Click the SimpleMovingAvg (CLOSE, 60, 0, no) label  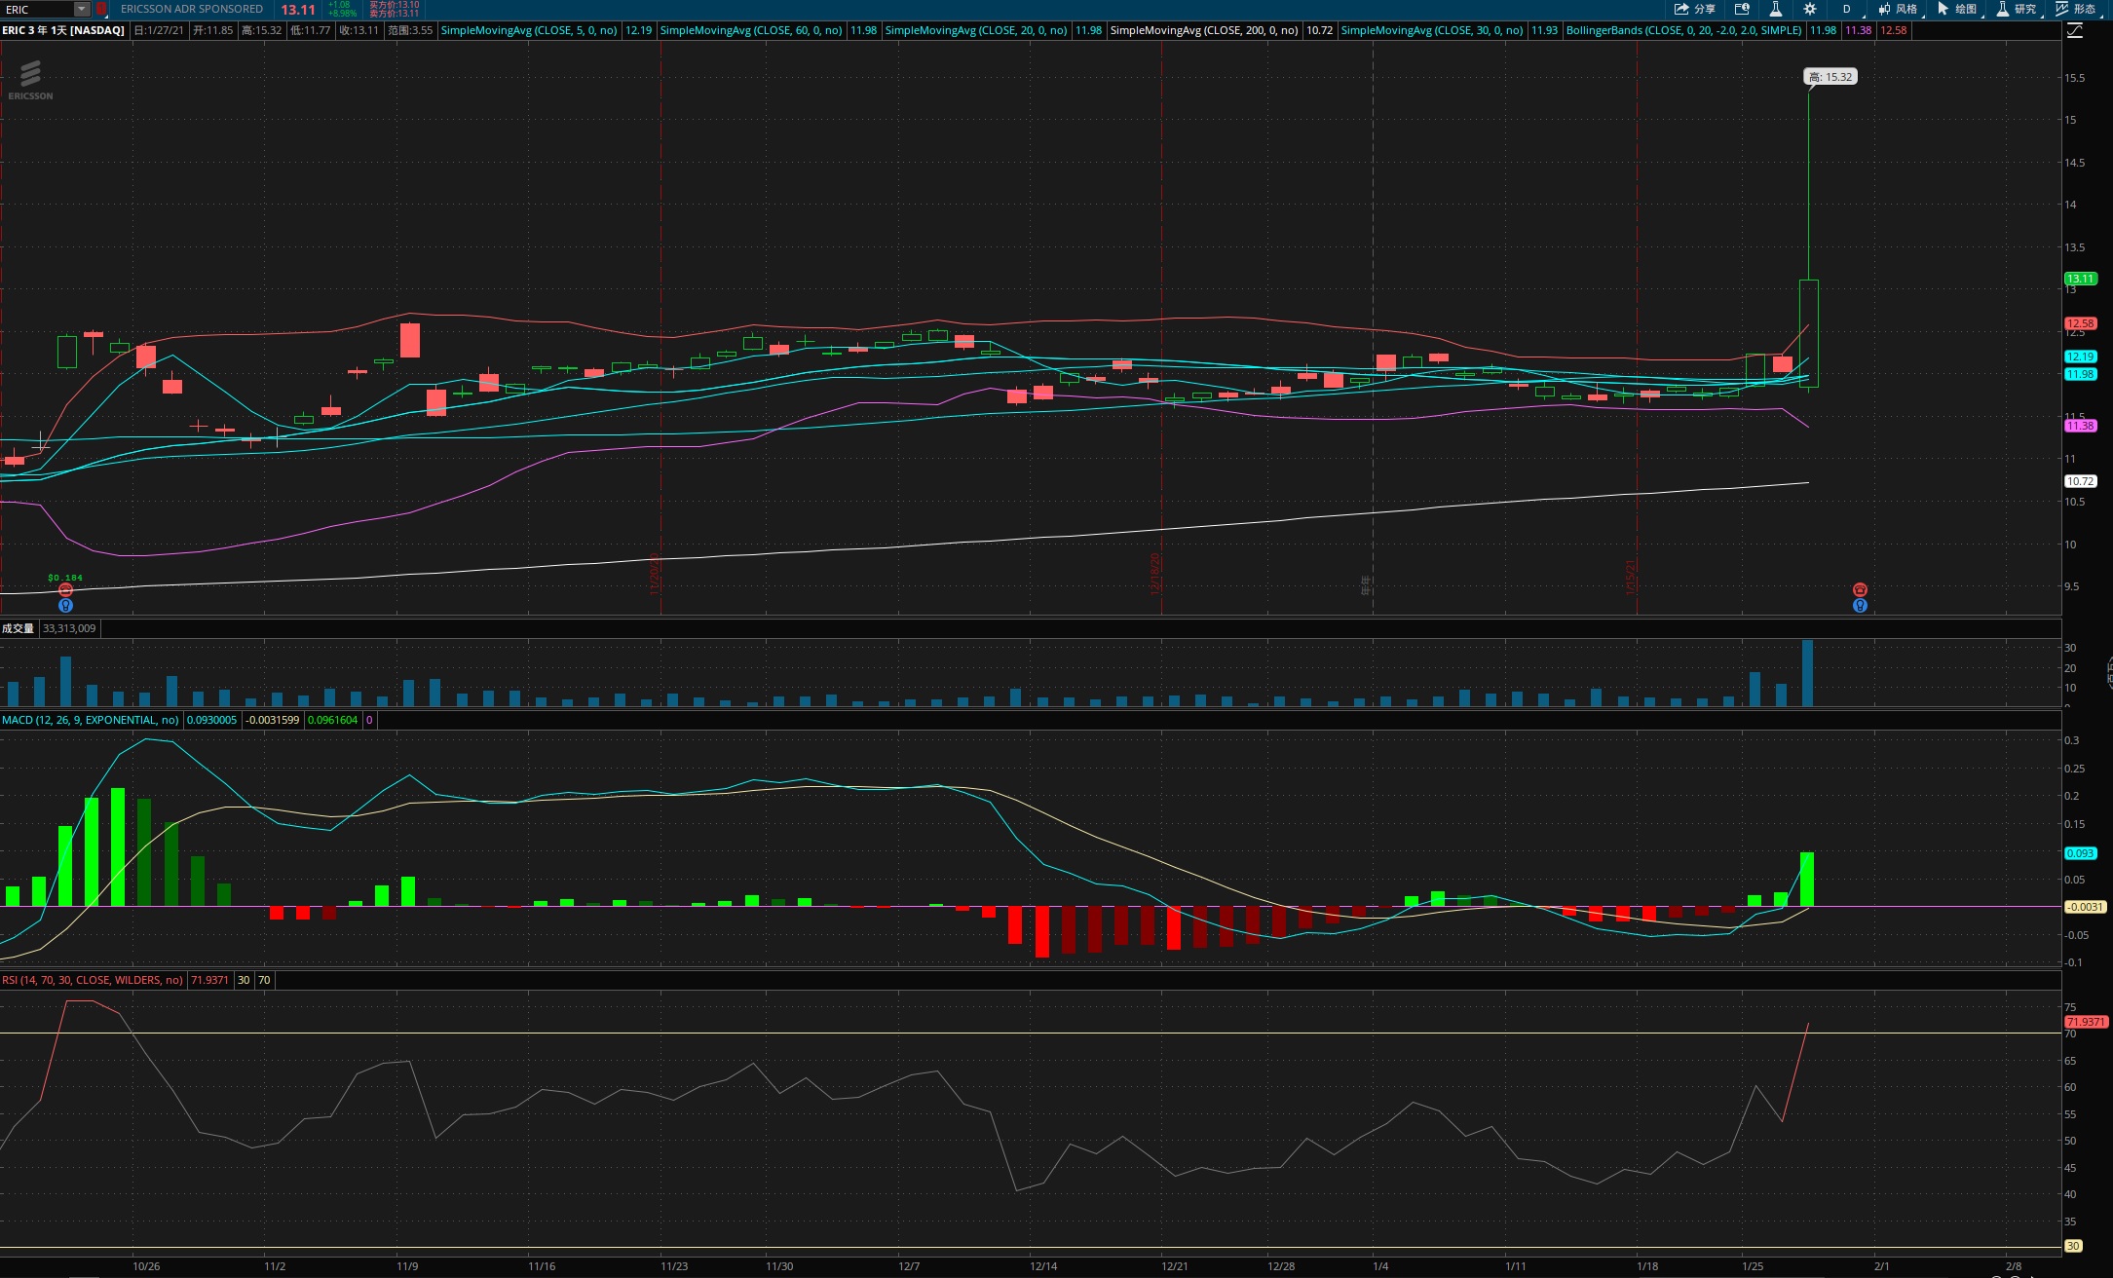pos(751,30)
